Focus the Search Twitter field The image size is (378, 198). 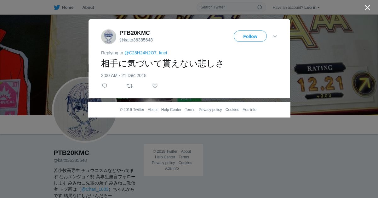(231, 7)
